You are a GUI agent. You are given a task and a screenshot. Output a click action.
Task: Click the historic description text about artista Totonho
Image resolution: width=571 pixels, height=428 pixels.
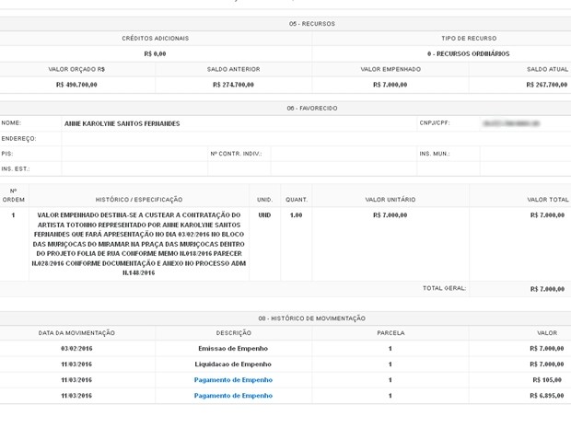(139, 244)
